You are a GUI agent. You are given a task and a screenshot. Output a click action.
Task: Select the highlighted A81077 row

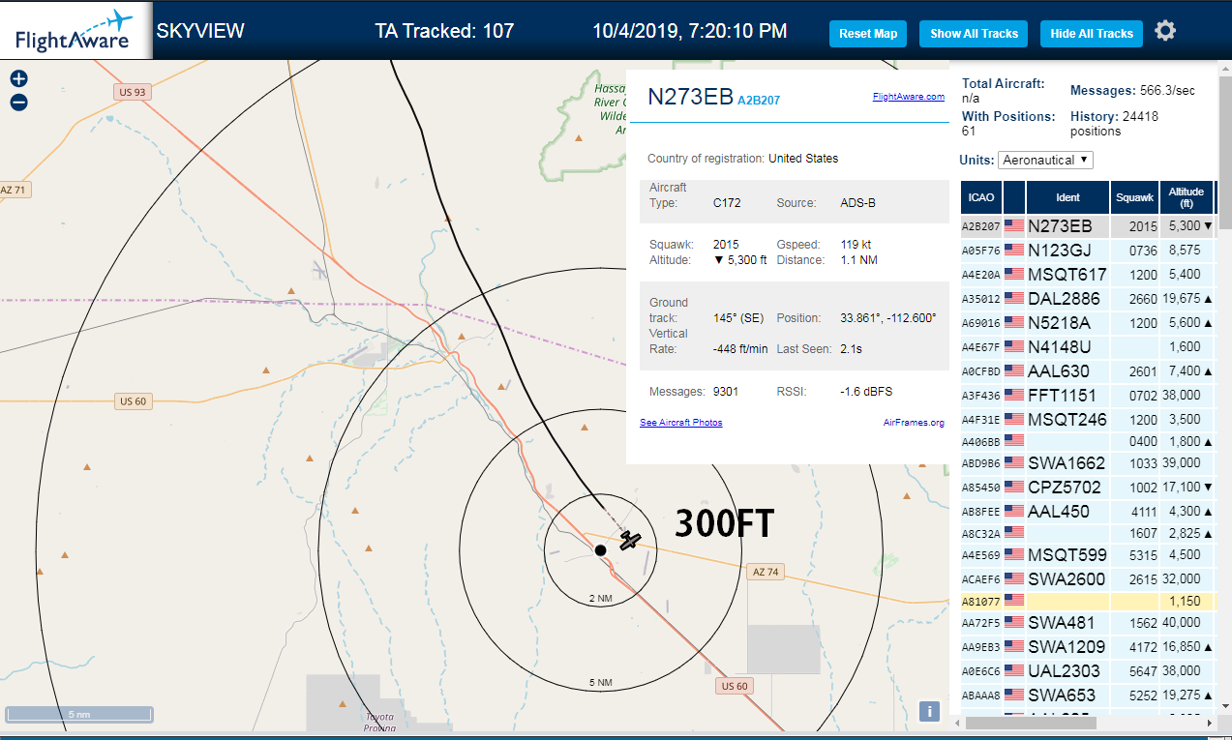[x=1088, y=601]
